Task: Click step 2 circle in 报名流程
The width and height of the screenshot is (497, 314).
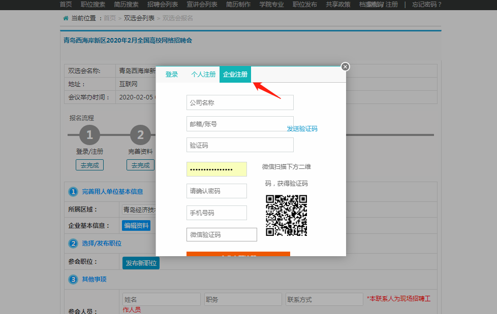Action: 140,135
